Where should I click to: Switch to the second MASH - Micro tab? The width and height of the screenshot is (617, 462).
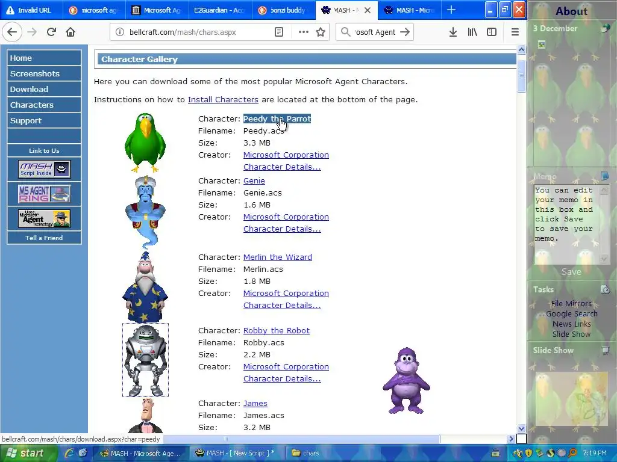coord(409,10)
